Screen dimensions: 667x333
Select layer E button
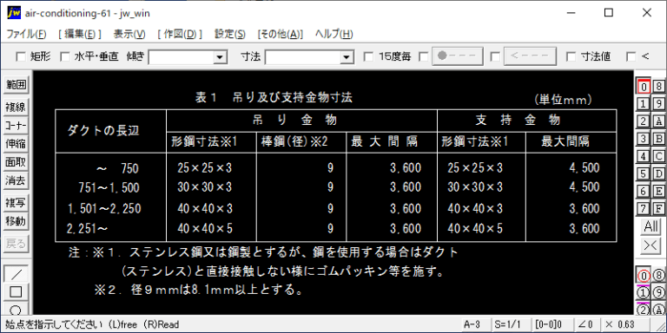click(x=658, y=191)
